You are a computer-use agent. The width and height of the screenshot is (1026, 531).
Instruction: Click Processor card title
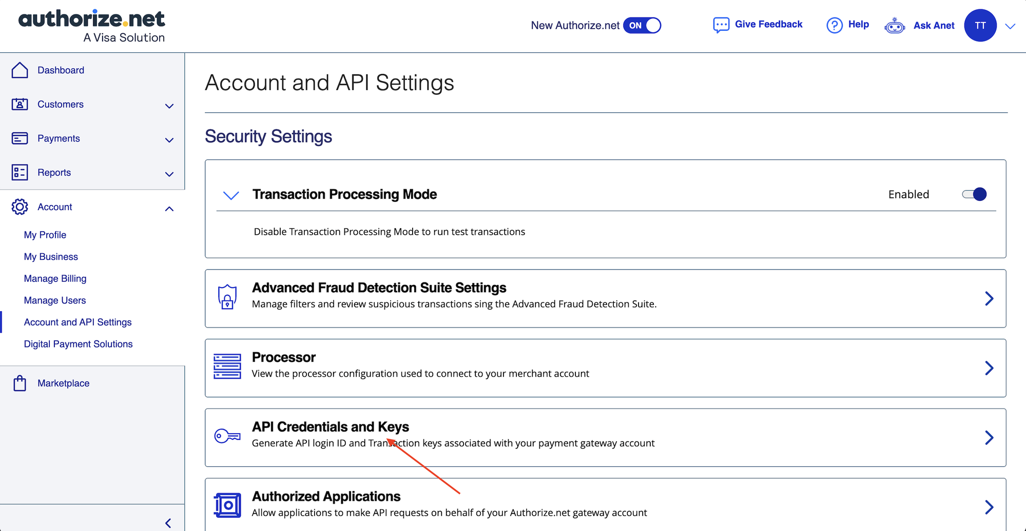pyautogui.click(x=283, y=357)
